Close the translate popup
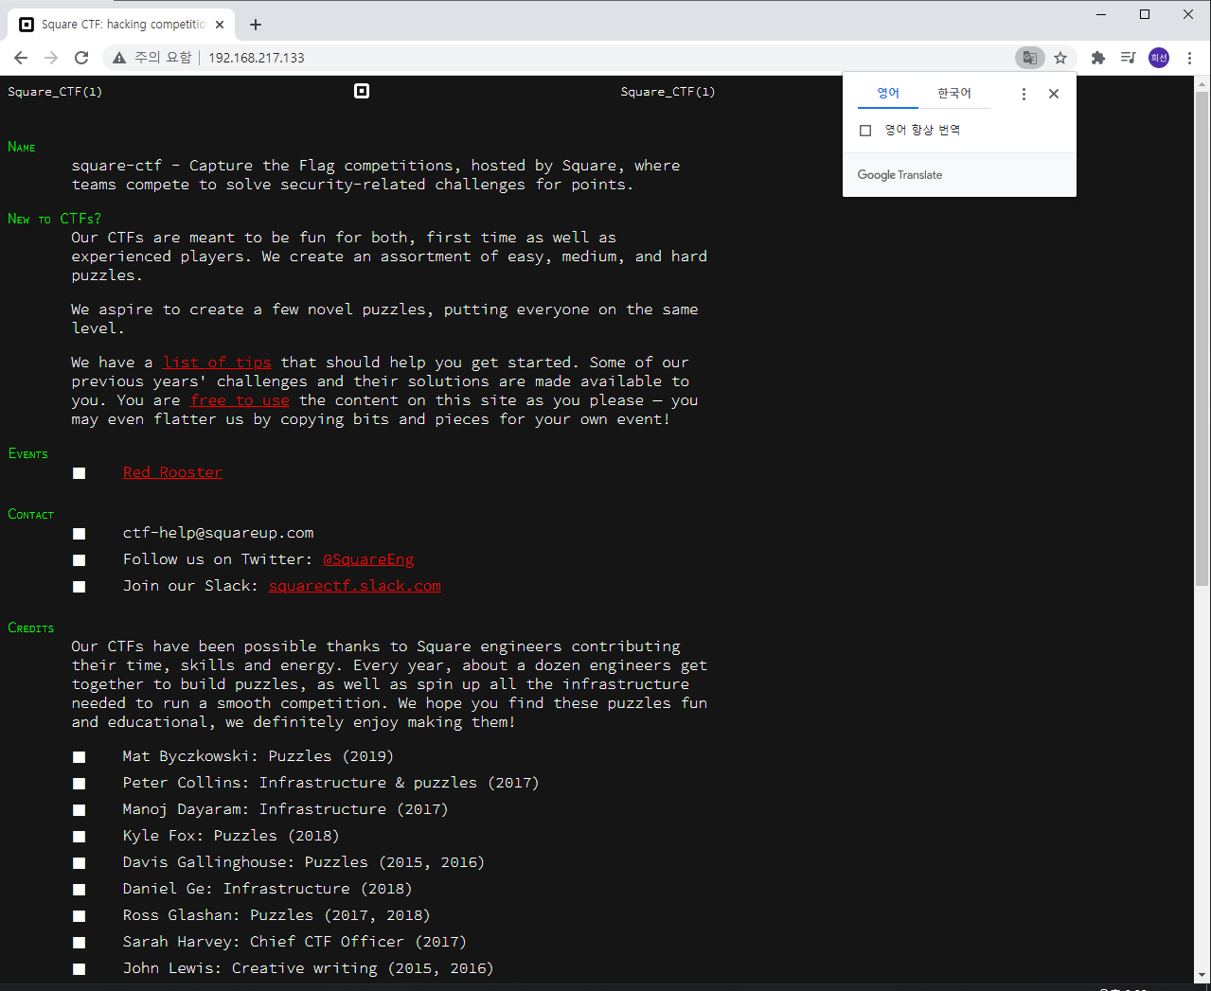The image size is (1211, 991). [x=1054, y=94]
